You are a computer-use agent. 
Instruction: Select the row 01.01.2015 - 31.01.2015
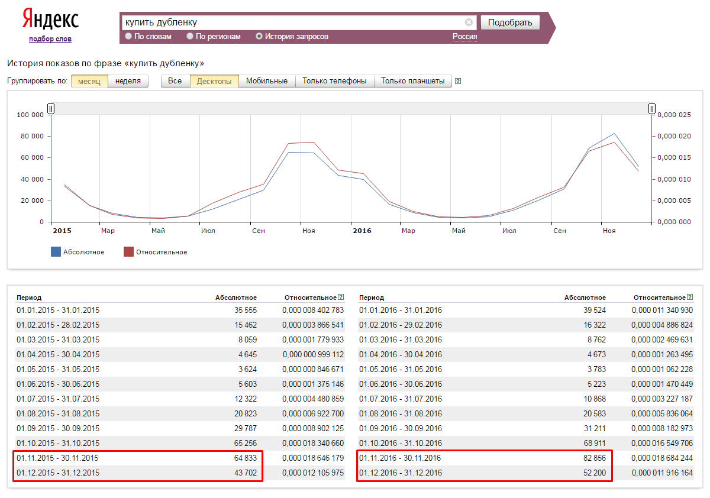pyautogui.click(x=180, y=310)
